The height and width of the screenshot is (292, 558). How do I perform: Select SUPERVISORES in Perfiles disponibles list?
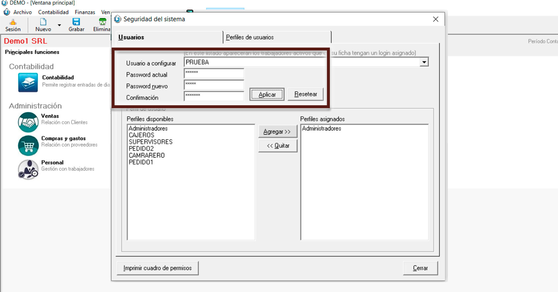151,142
